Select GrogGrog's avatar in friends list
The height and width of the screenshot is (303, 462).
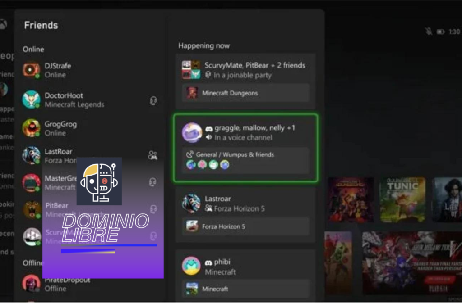[x=32, y=128]
